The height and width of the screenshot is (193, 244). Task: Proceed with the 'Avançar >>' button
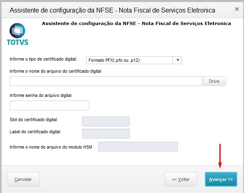(221, 179)
